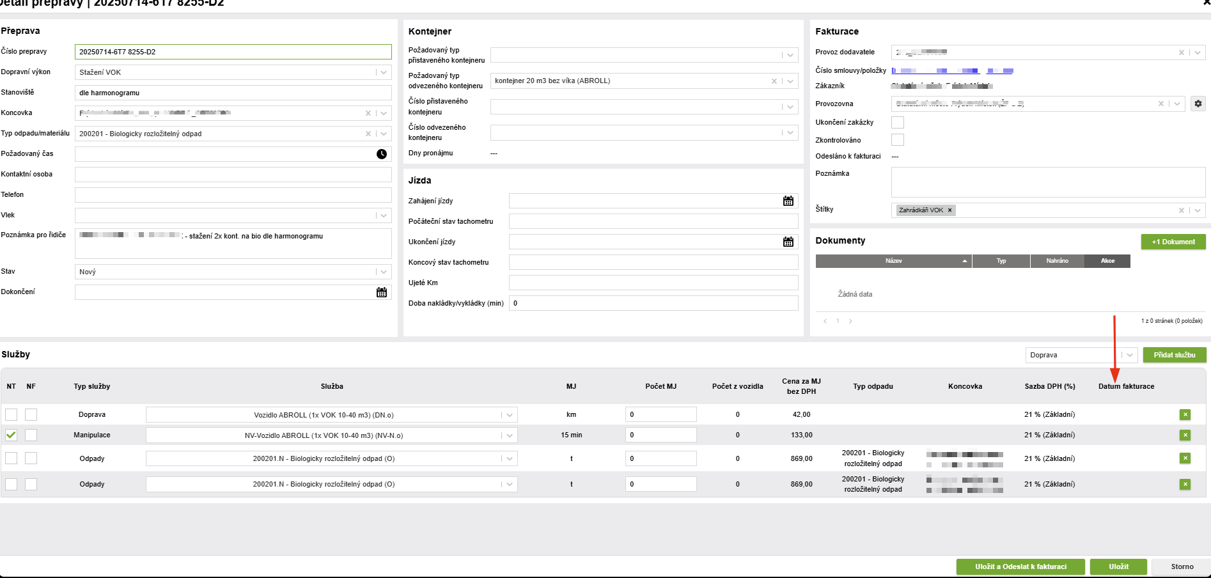The height and width of the screenshot is (578, 1211).
Task: Tick the Zkontrolováno checkbox
Action: coord(898,139)
